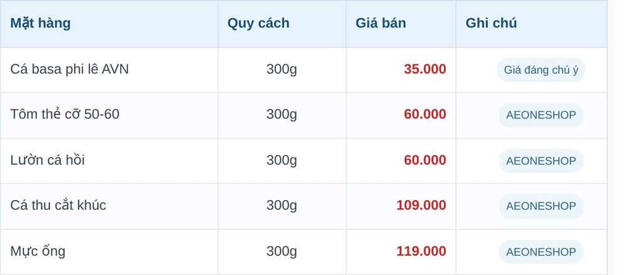Screen dimensions: 627x275
Task: Click the 300g cell in Cá basa row
Action: [x=282, y=69]
